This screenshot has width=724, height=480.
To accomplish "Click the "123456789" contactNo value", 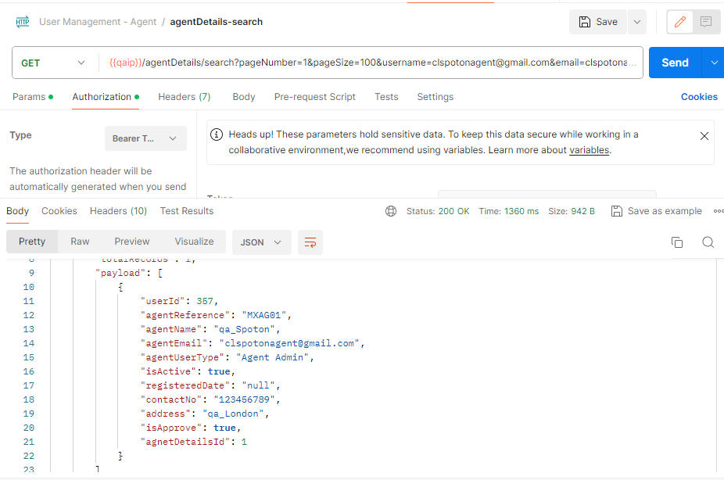I will coord(244,399).
